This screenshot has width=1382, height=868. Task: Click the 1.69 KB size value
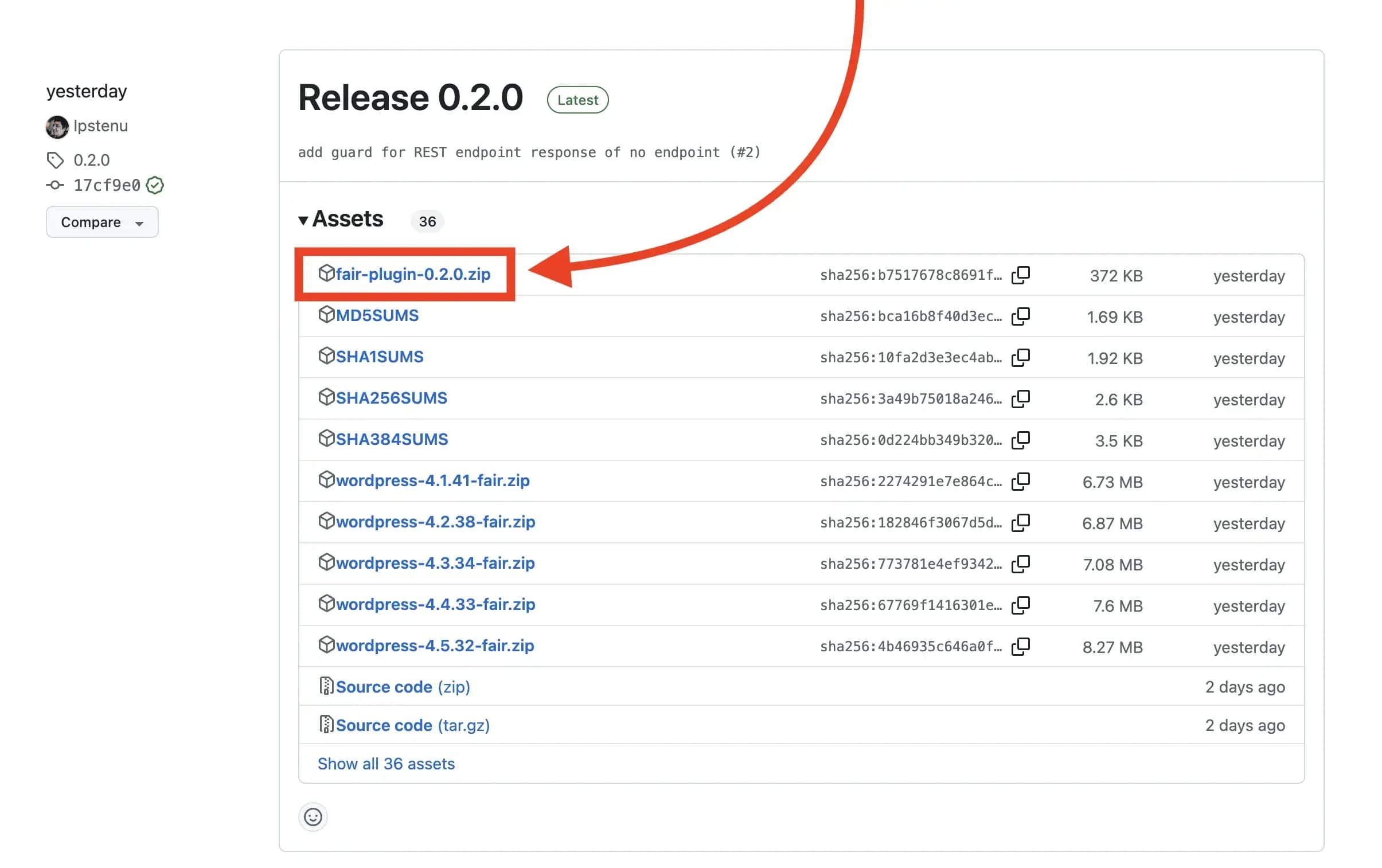click(1115, 317)
